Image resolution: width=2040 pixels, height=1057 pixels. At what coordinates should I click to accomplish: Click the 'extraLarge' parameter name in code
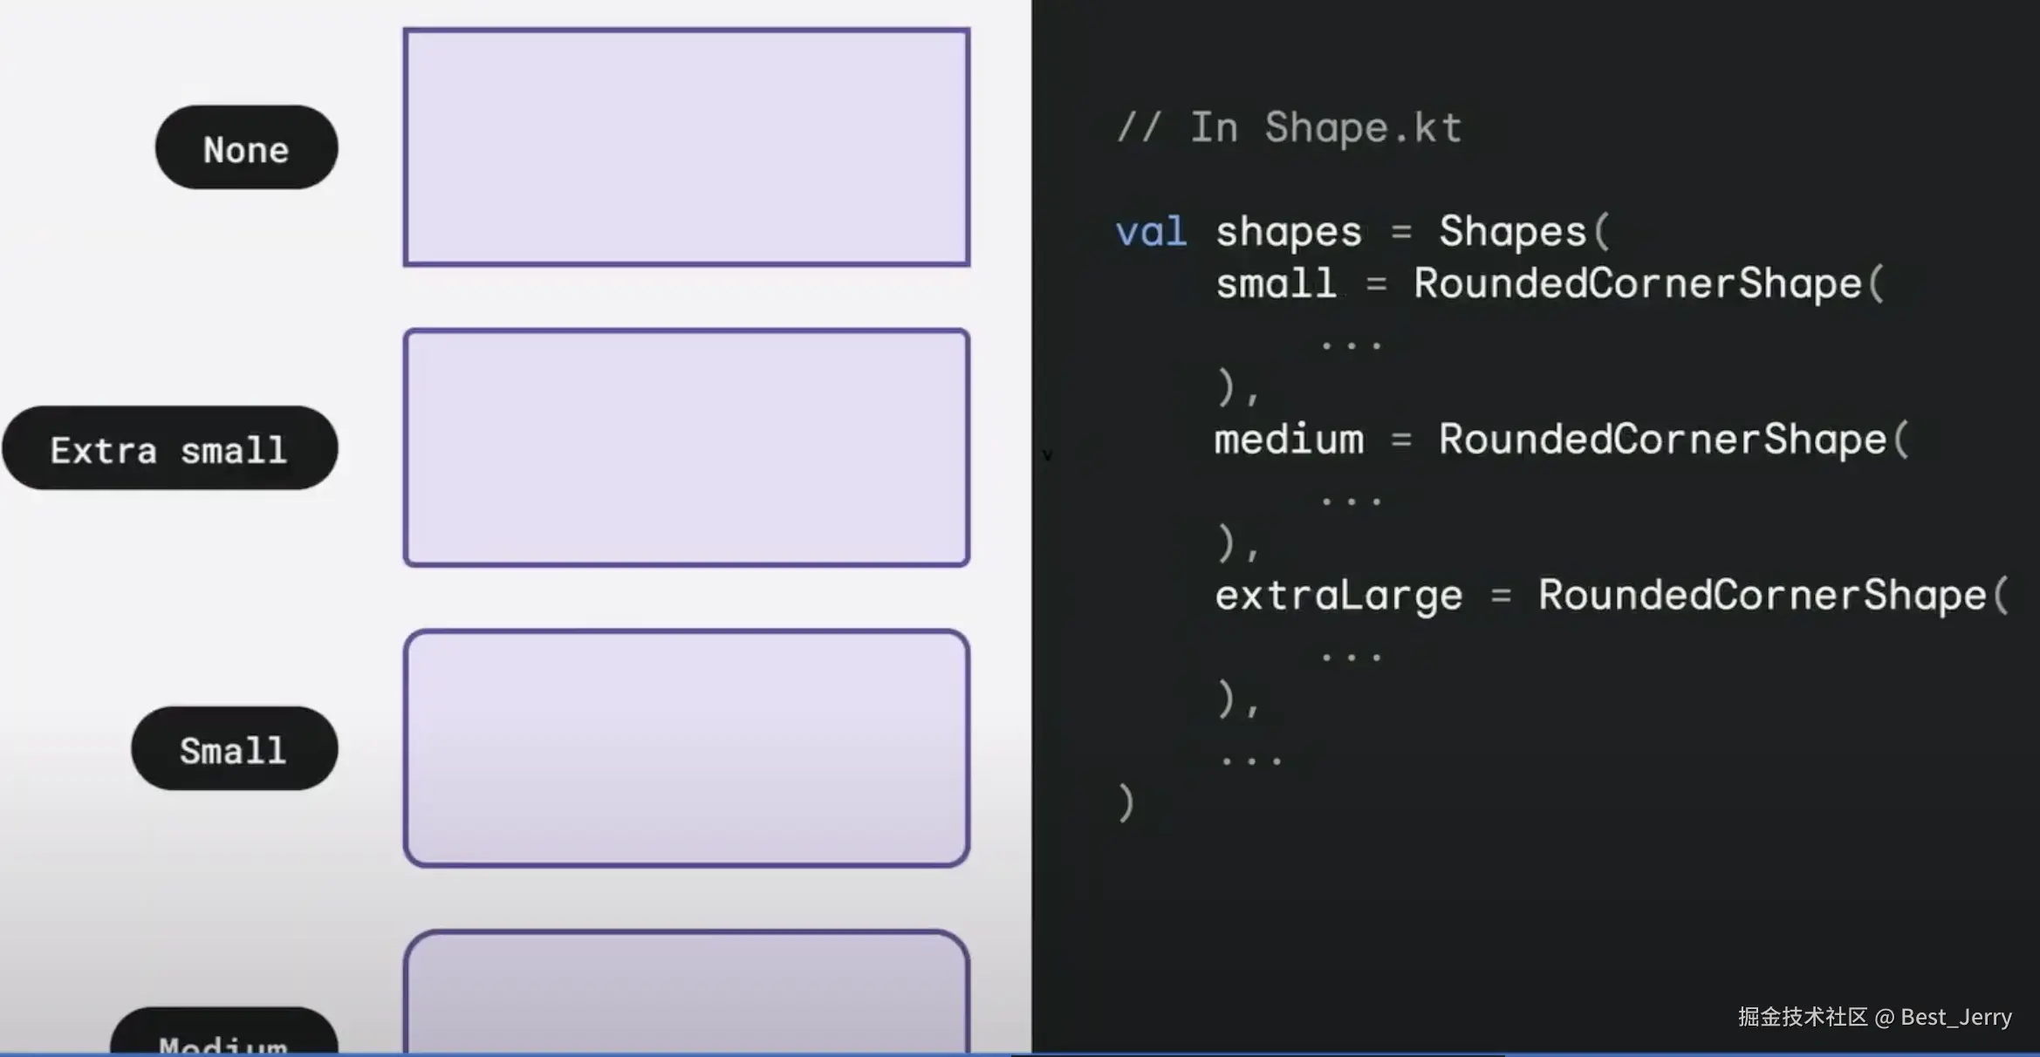[1338, 596]
